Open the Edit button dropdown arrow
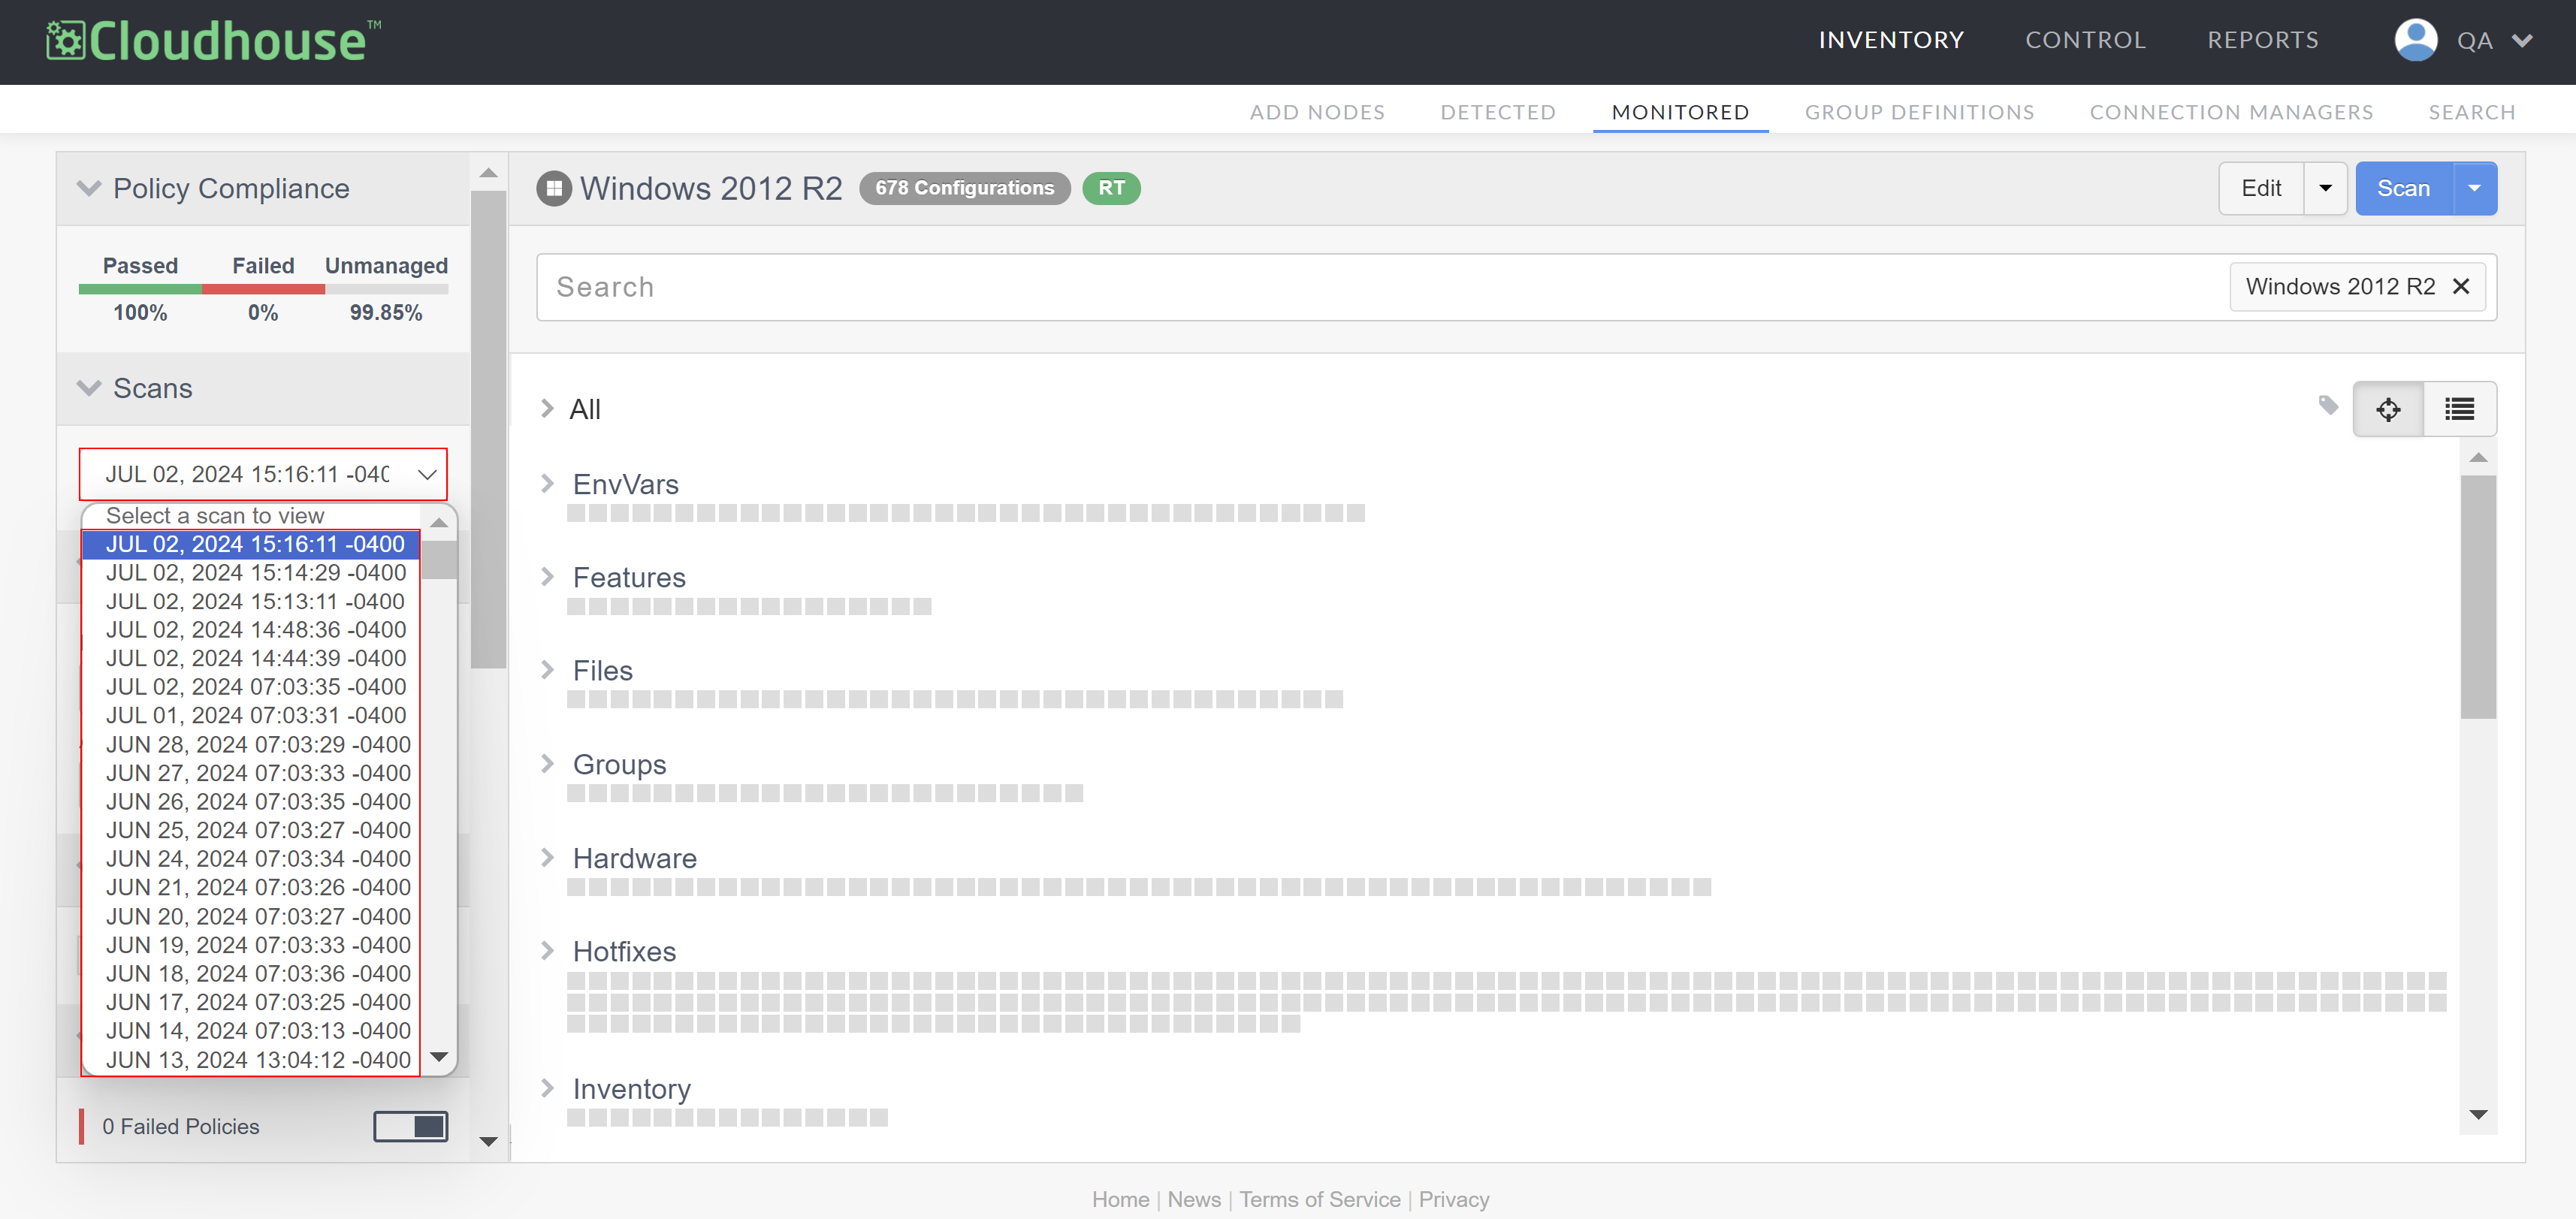The image size is (2576, 1219). (x=2326, y=188)
